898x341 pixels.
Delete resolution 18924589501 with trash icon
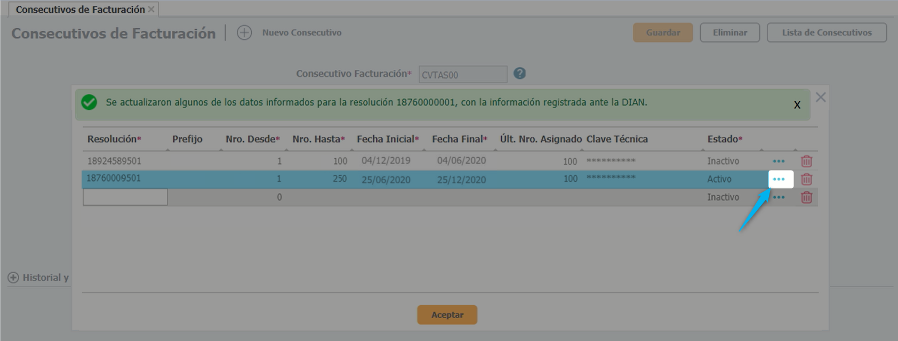806,161
